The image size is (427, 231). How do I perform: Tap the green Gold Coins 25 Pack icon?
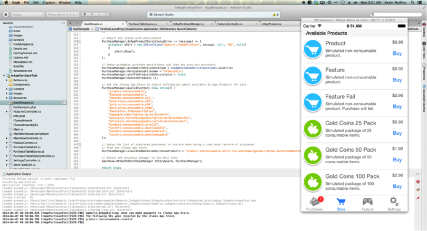pyautogui.click(x=313, y=129)
